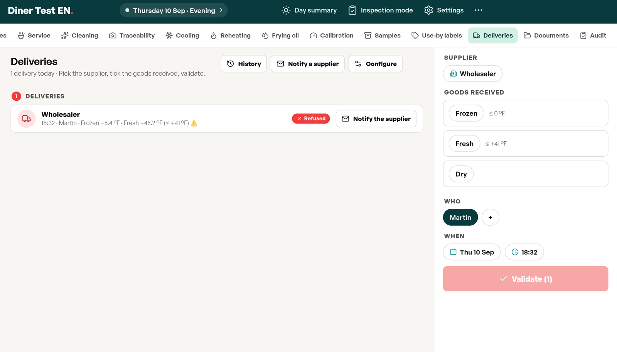Click the envelope icon in Notify a supplier
617x352 pixels.
pyautogui.click(x=280, y=64)
